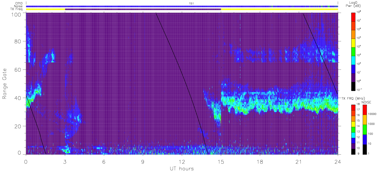Click the '10000' label on the NOISE colorbar
The image size is (380, 175).
372,114
